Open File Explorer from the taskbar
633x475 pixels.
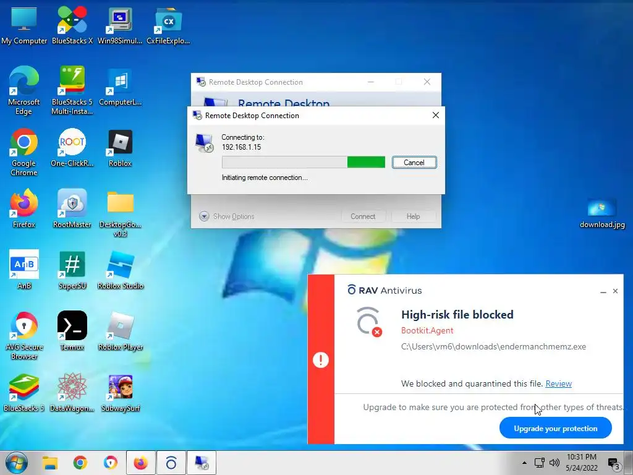point(50,463)
